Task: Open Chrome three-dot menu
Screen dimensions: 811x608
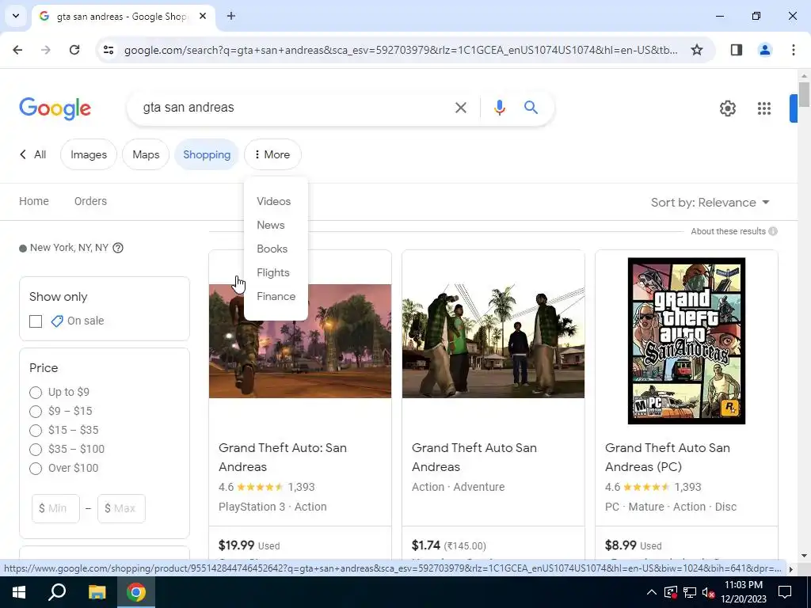Action: click(793, 50)
